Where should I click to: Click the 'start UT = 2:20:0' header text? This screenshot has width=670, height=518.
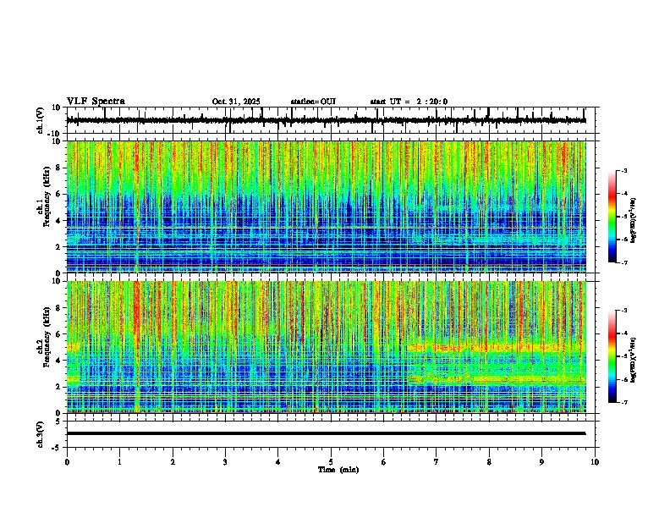409,102
